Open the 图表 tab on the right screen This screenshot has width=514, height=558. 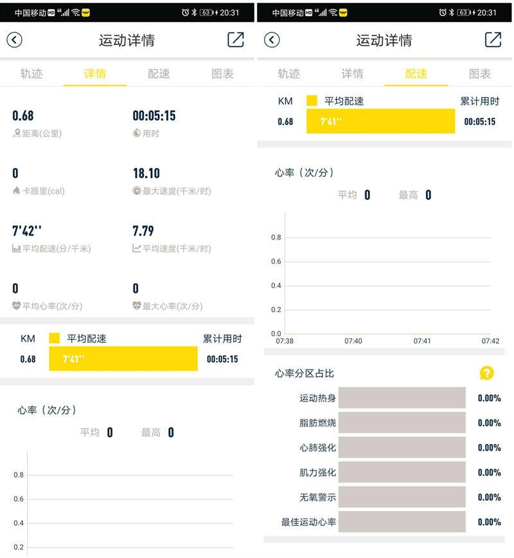click(x=479, y=74)
